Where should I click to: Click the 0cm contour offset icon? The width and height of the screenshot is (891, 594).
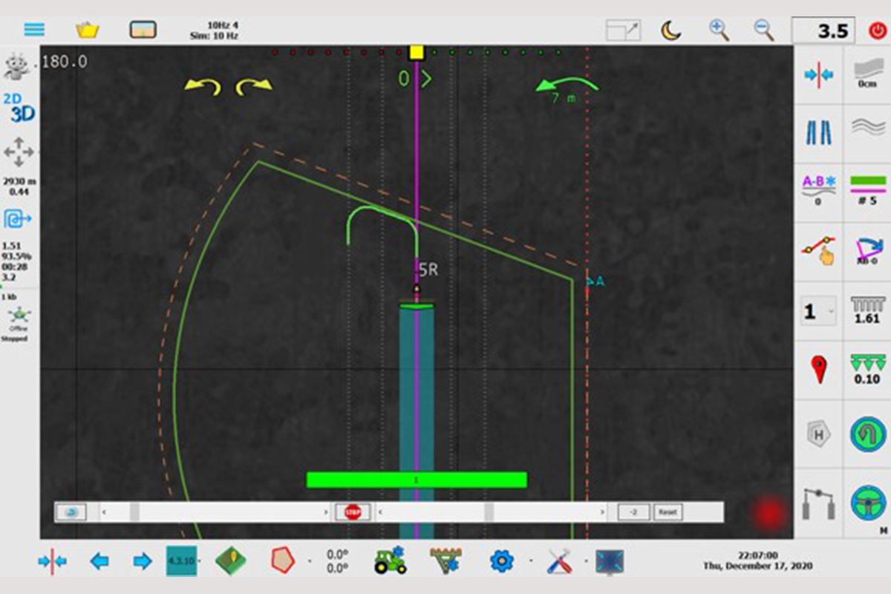coord(866,74)
